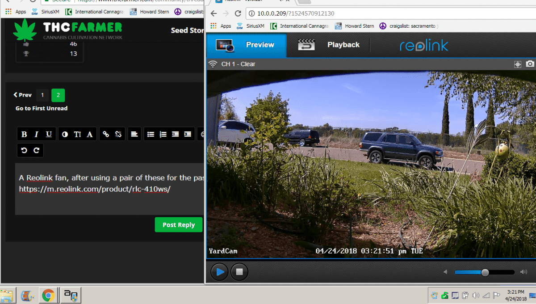Go forward in the Reolink browser window
This screenshot has width=536, height=304.
coord(226,13)
